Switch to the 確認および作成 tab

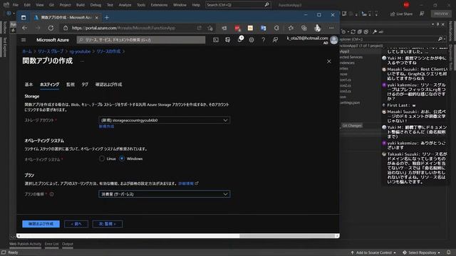[x=108, y=85]
